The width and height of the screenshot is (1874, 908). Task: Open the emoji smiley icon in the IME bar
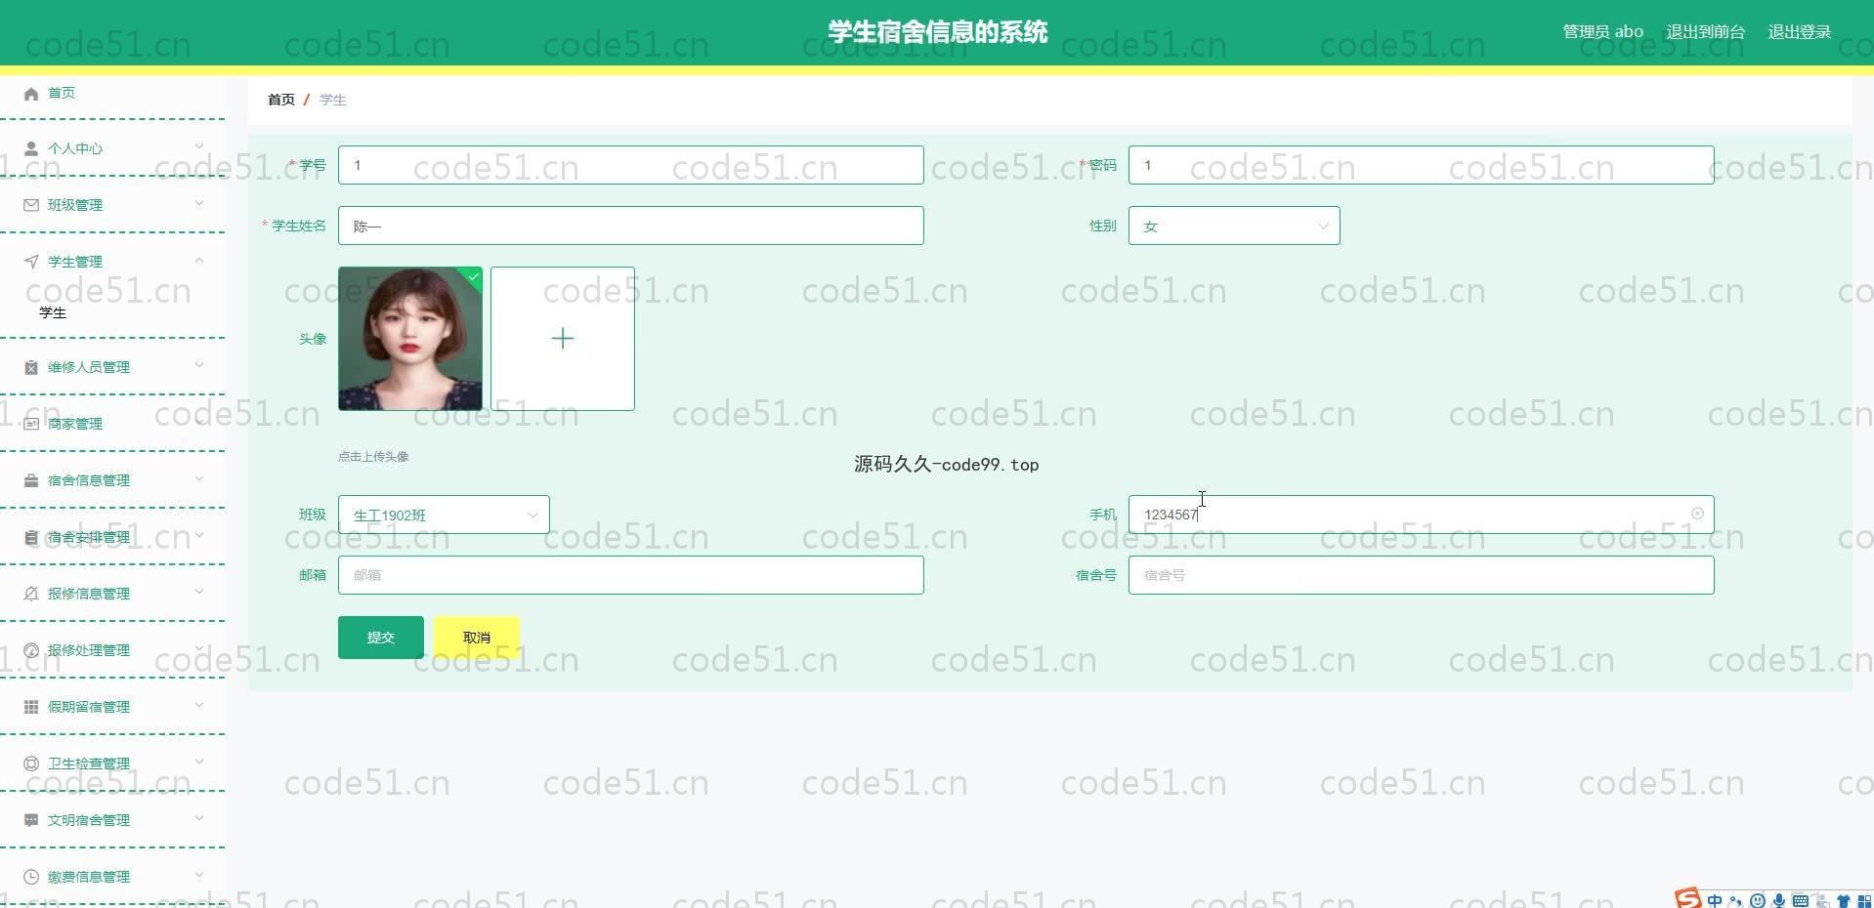(1758, 901)
